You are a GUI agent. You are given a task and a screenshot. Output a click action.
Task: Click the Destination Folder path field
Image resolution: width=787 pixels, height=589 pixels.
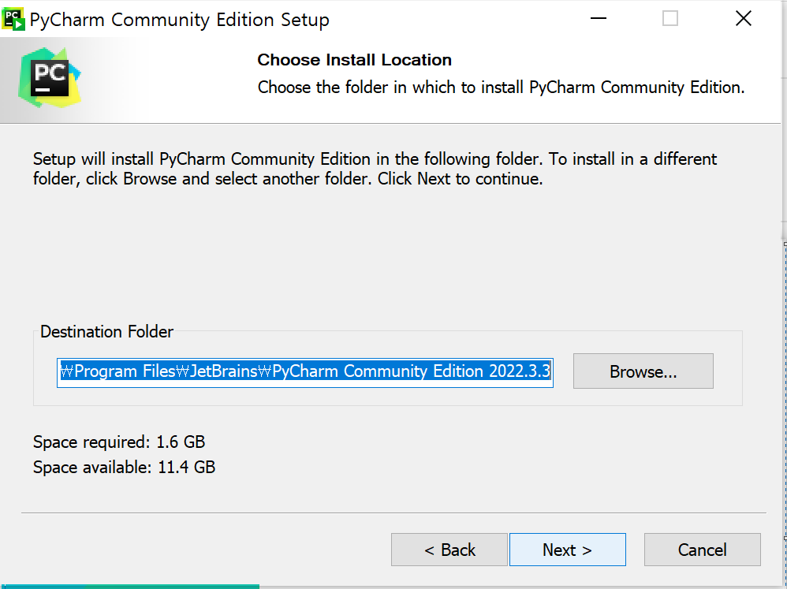(x=305, y=372)
